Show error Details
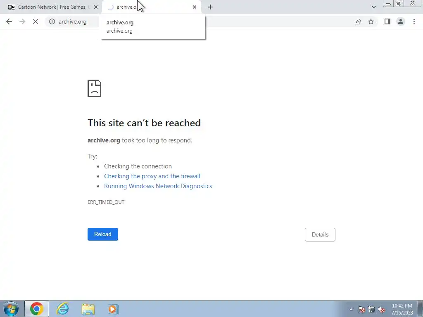423x317 pixels. point(320,234)
